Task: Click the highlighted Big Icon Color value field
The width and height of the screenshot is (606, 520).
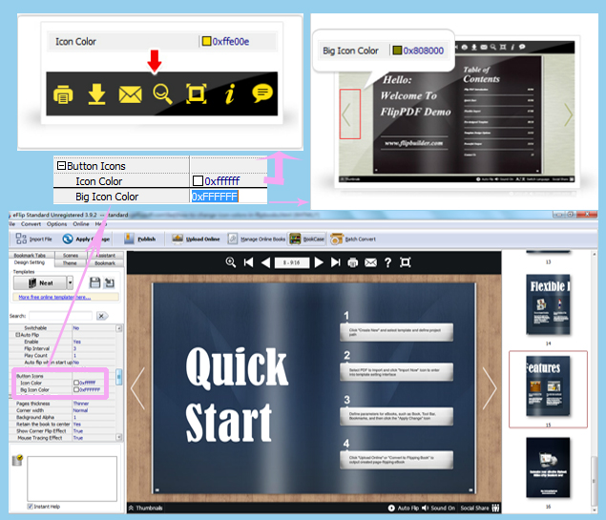Action: [x=215, y=197]
